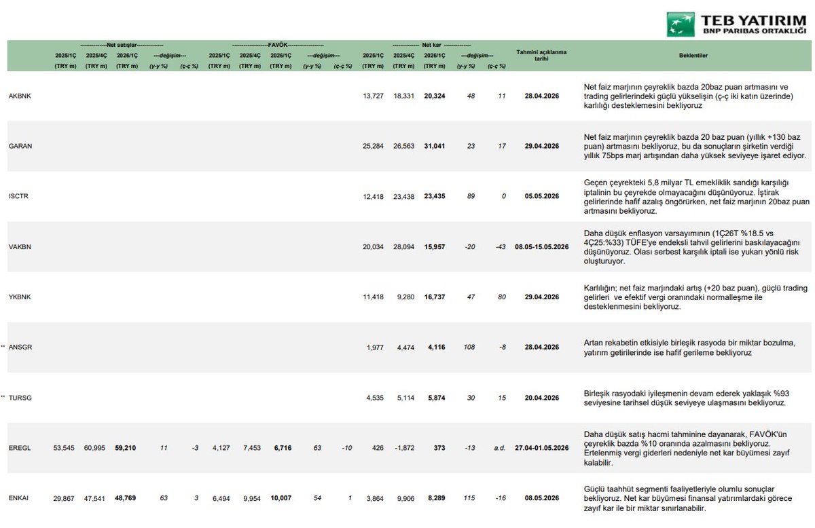Click the Net kar group header
815x528 pixels.
click(432, 44)
